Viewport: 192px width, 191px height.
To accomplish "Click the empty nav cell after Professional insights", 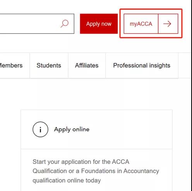I will point(185,65).
